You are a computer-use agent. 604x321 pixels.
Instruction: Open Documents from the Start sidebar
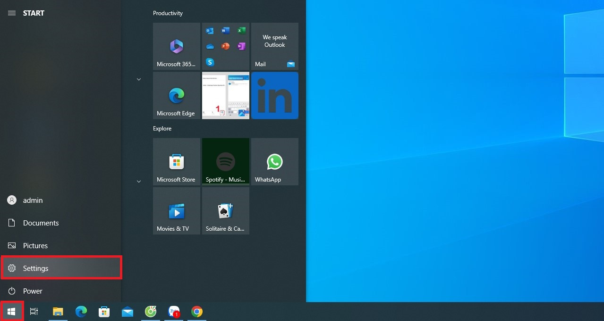(60, 223)
